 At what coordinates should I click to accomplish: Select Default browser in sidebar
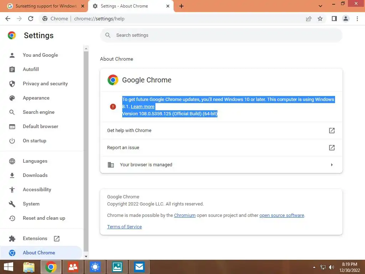[x=41, y=126]
